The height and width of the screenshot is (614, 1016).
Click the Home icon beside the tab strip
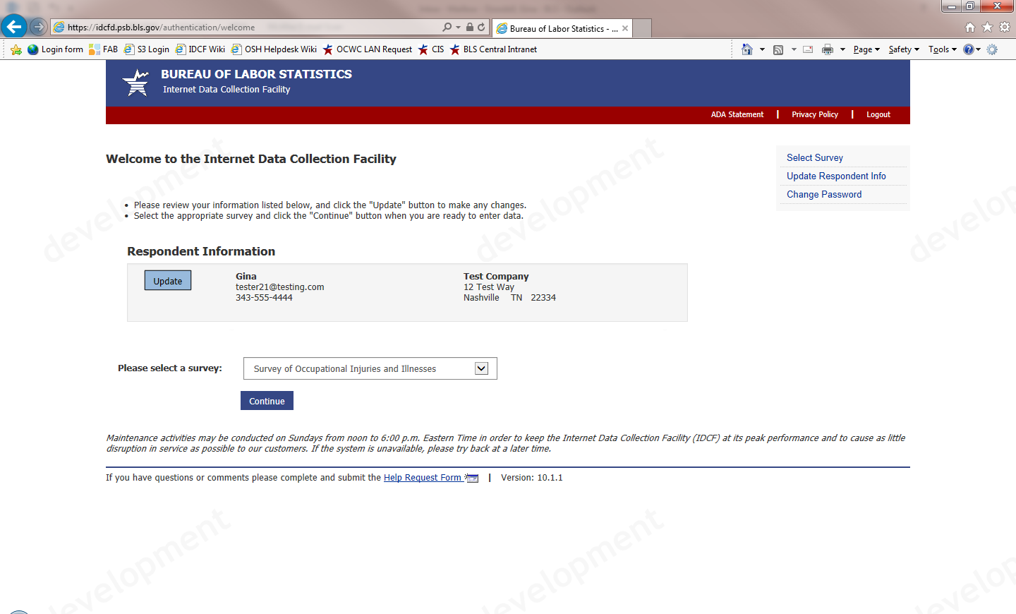click(970, 28)
